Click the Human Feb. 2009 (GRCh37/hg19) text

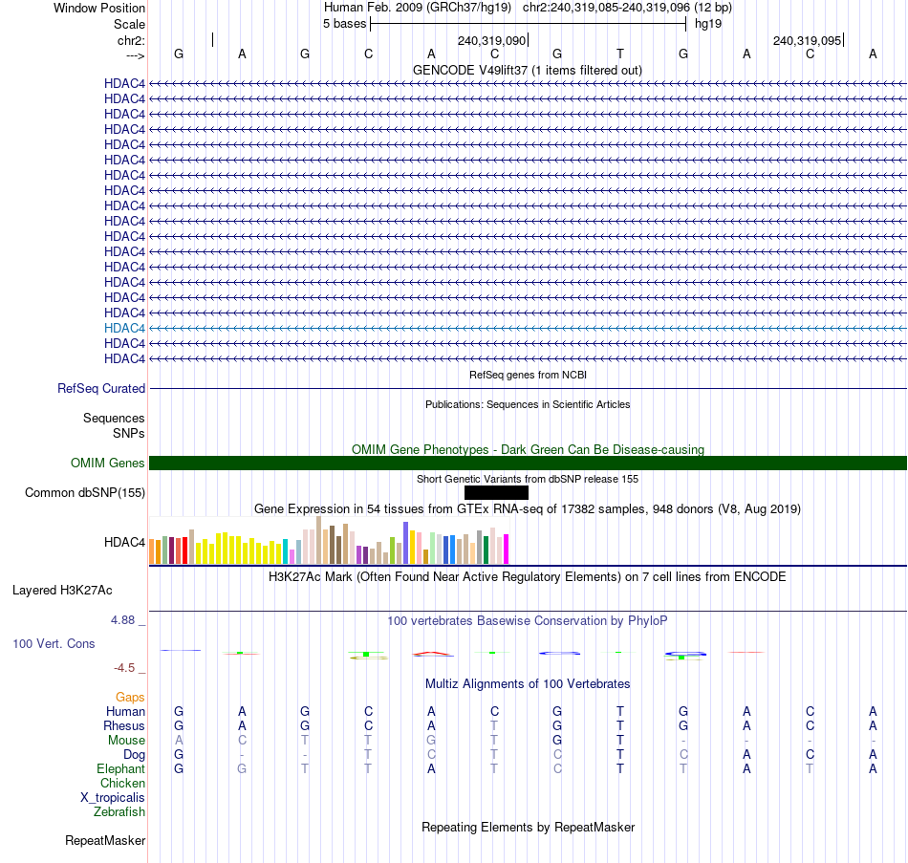[418, 8]
